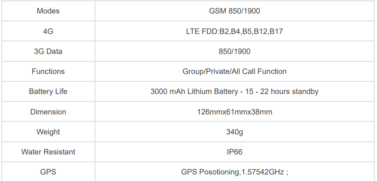377x181 pixels.
Task: Click the LTE FDD bands text
Action: [x=234, y=31]
